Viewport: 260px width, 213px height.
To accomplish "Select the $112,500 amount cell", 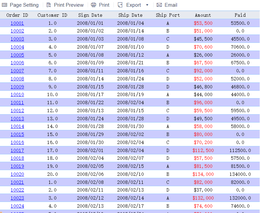I will coord(203,150).
